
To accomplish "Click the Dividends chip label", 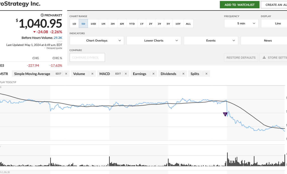I will pyautogui.click(x=168, y=74).
